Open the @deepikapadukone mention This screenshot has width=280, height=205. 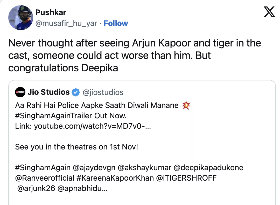[208, 168]
